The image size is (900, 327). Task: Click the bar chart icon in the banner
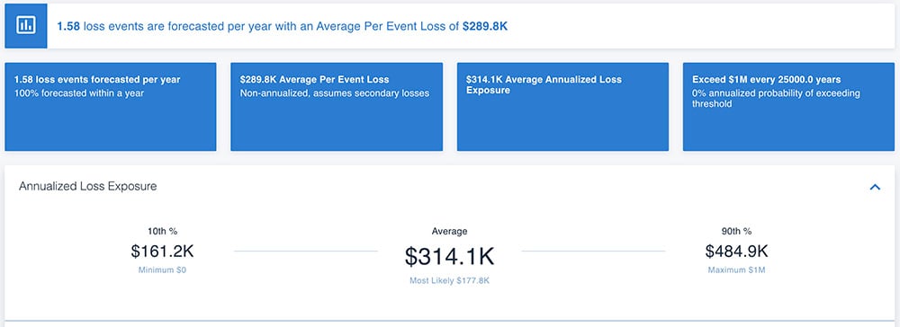(26, 25)
